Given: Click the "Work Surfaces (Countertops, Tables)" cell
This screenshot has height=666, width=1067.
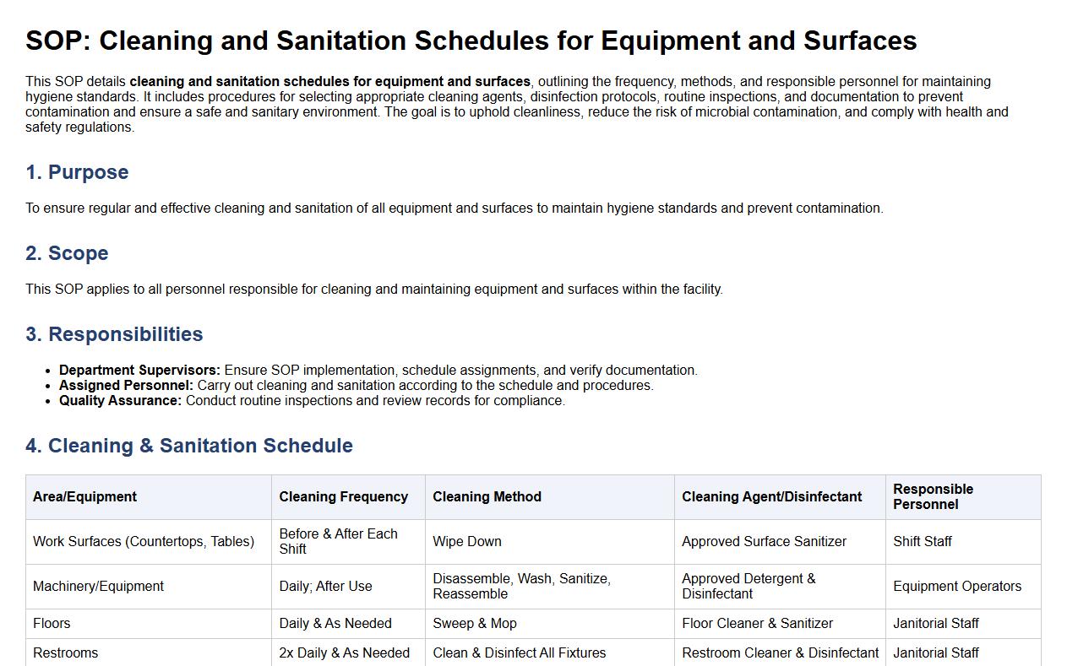Looking at the screenshot, I should point(144,541).
